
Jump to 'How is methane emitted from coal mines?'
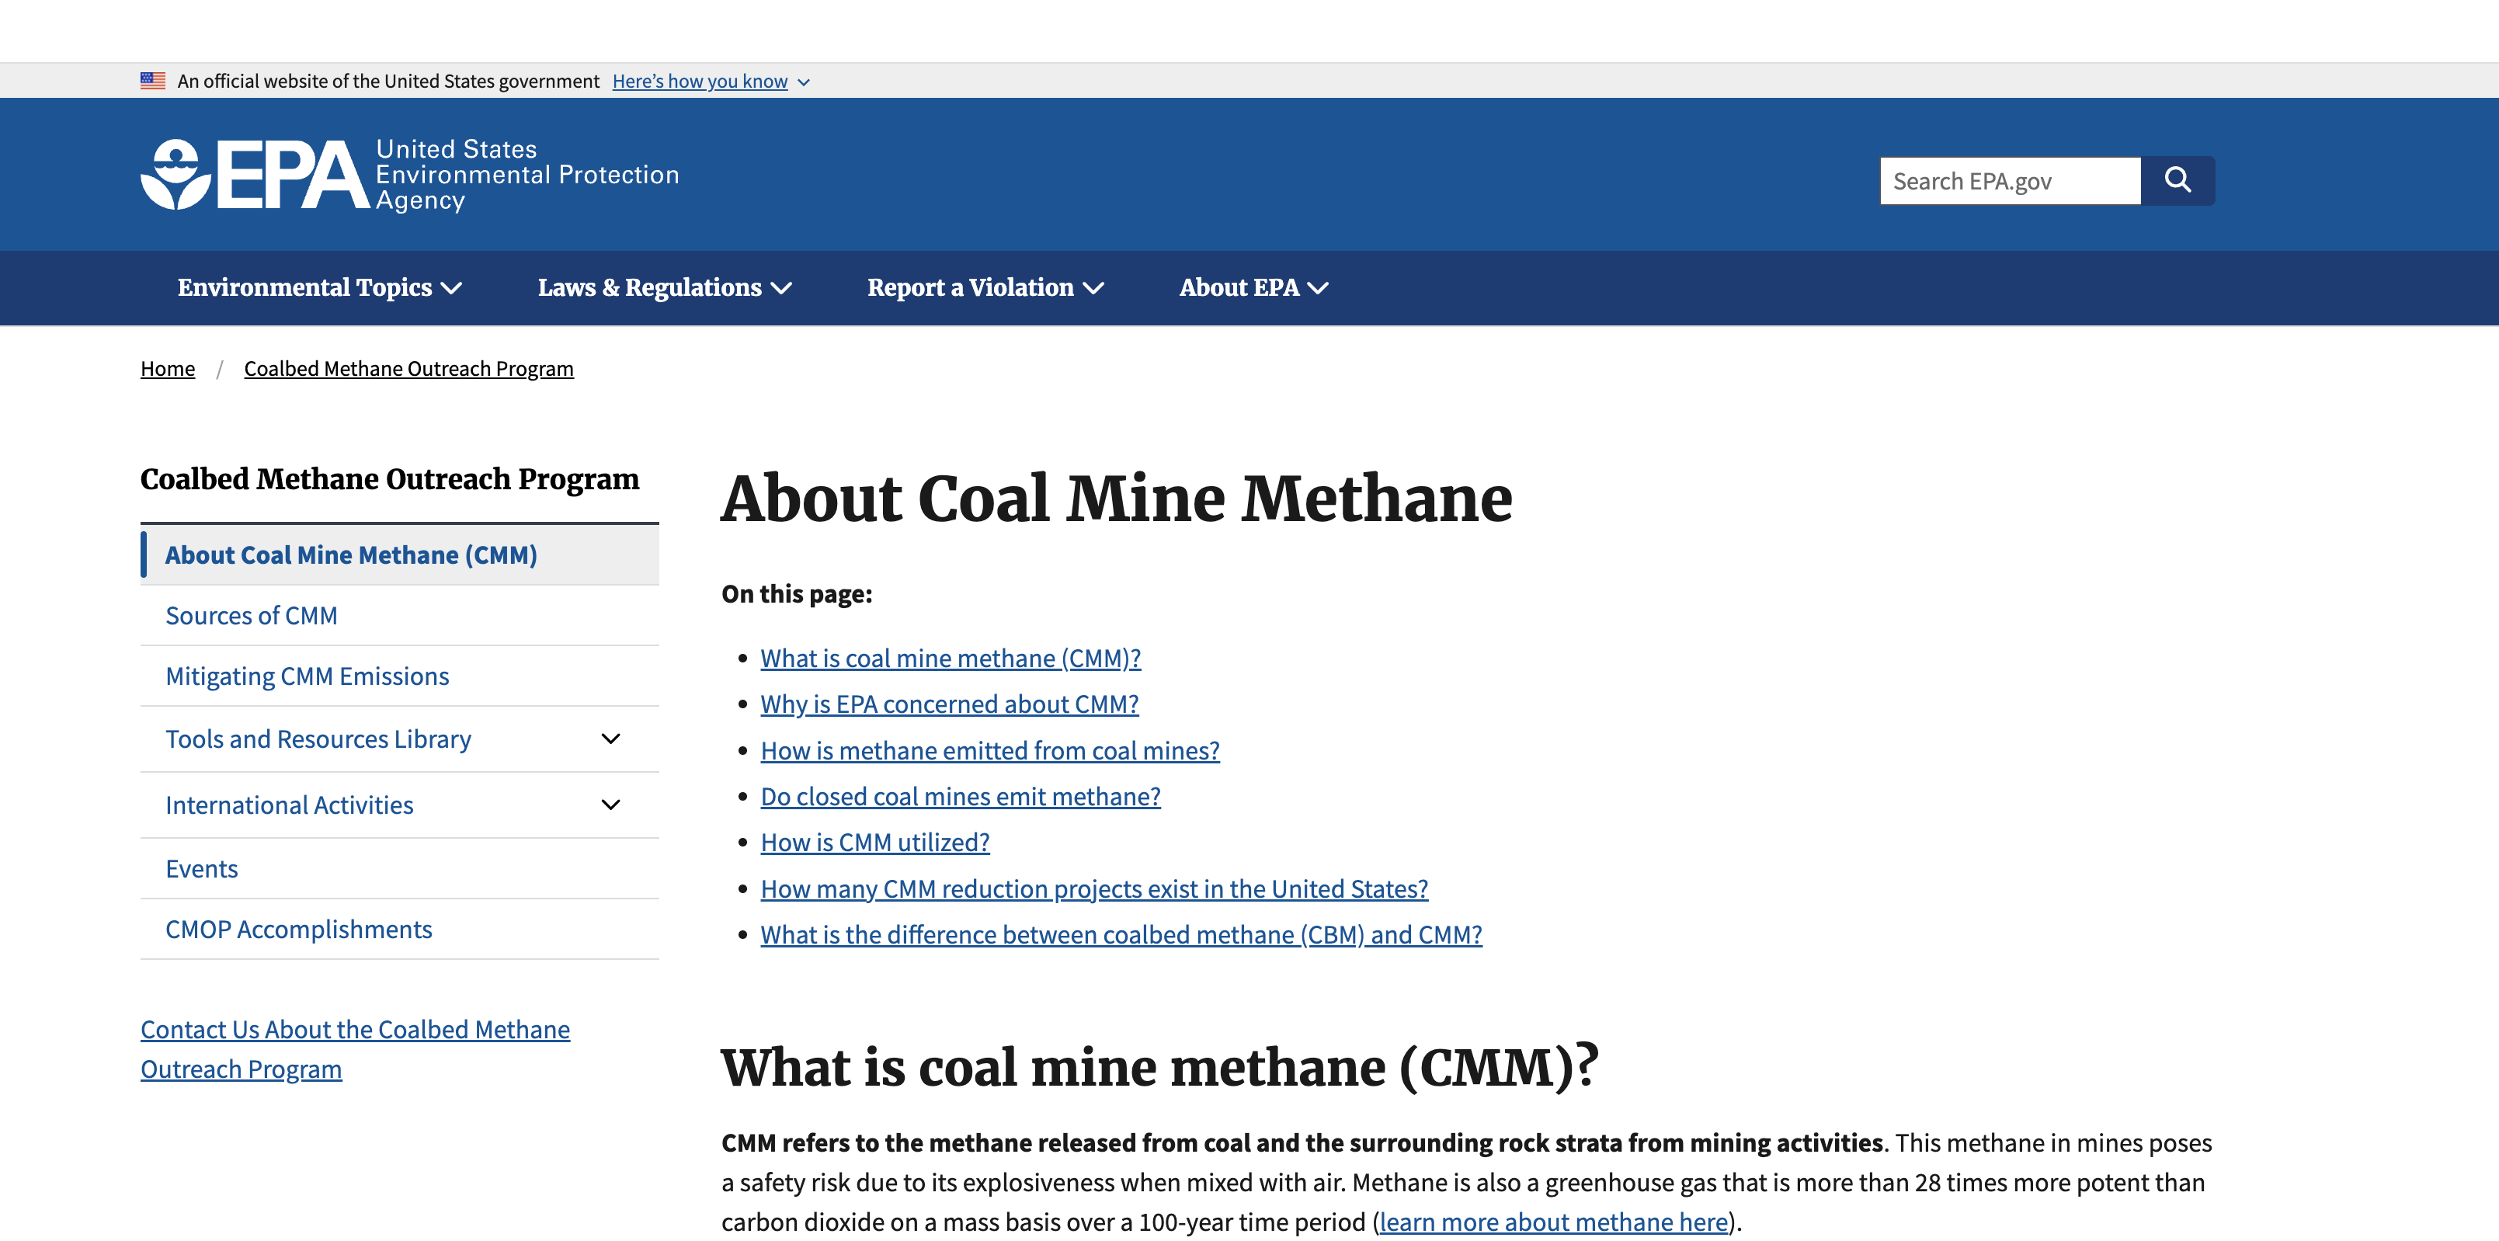(990, 751)
